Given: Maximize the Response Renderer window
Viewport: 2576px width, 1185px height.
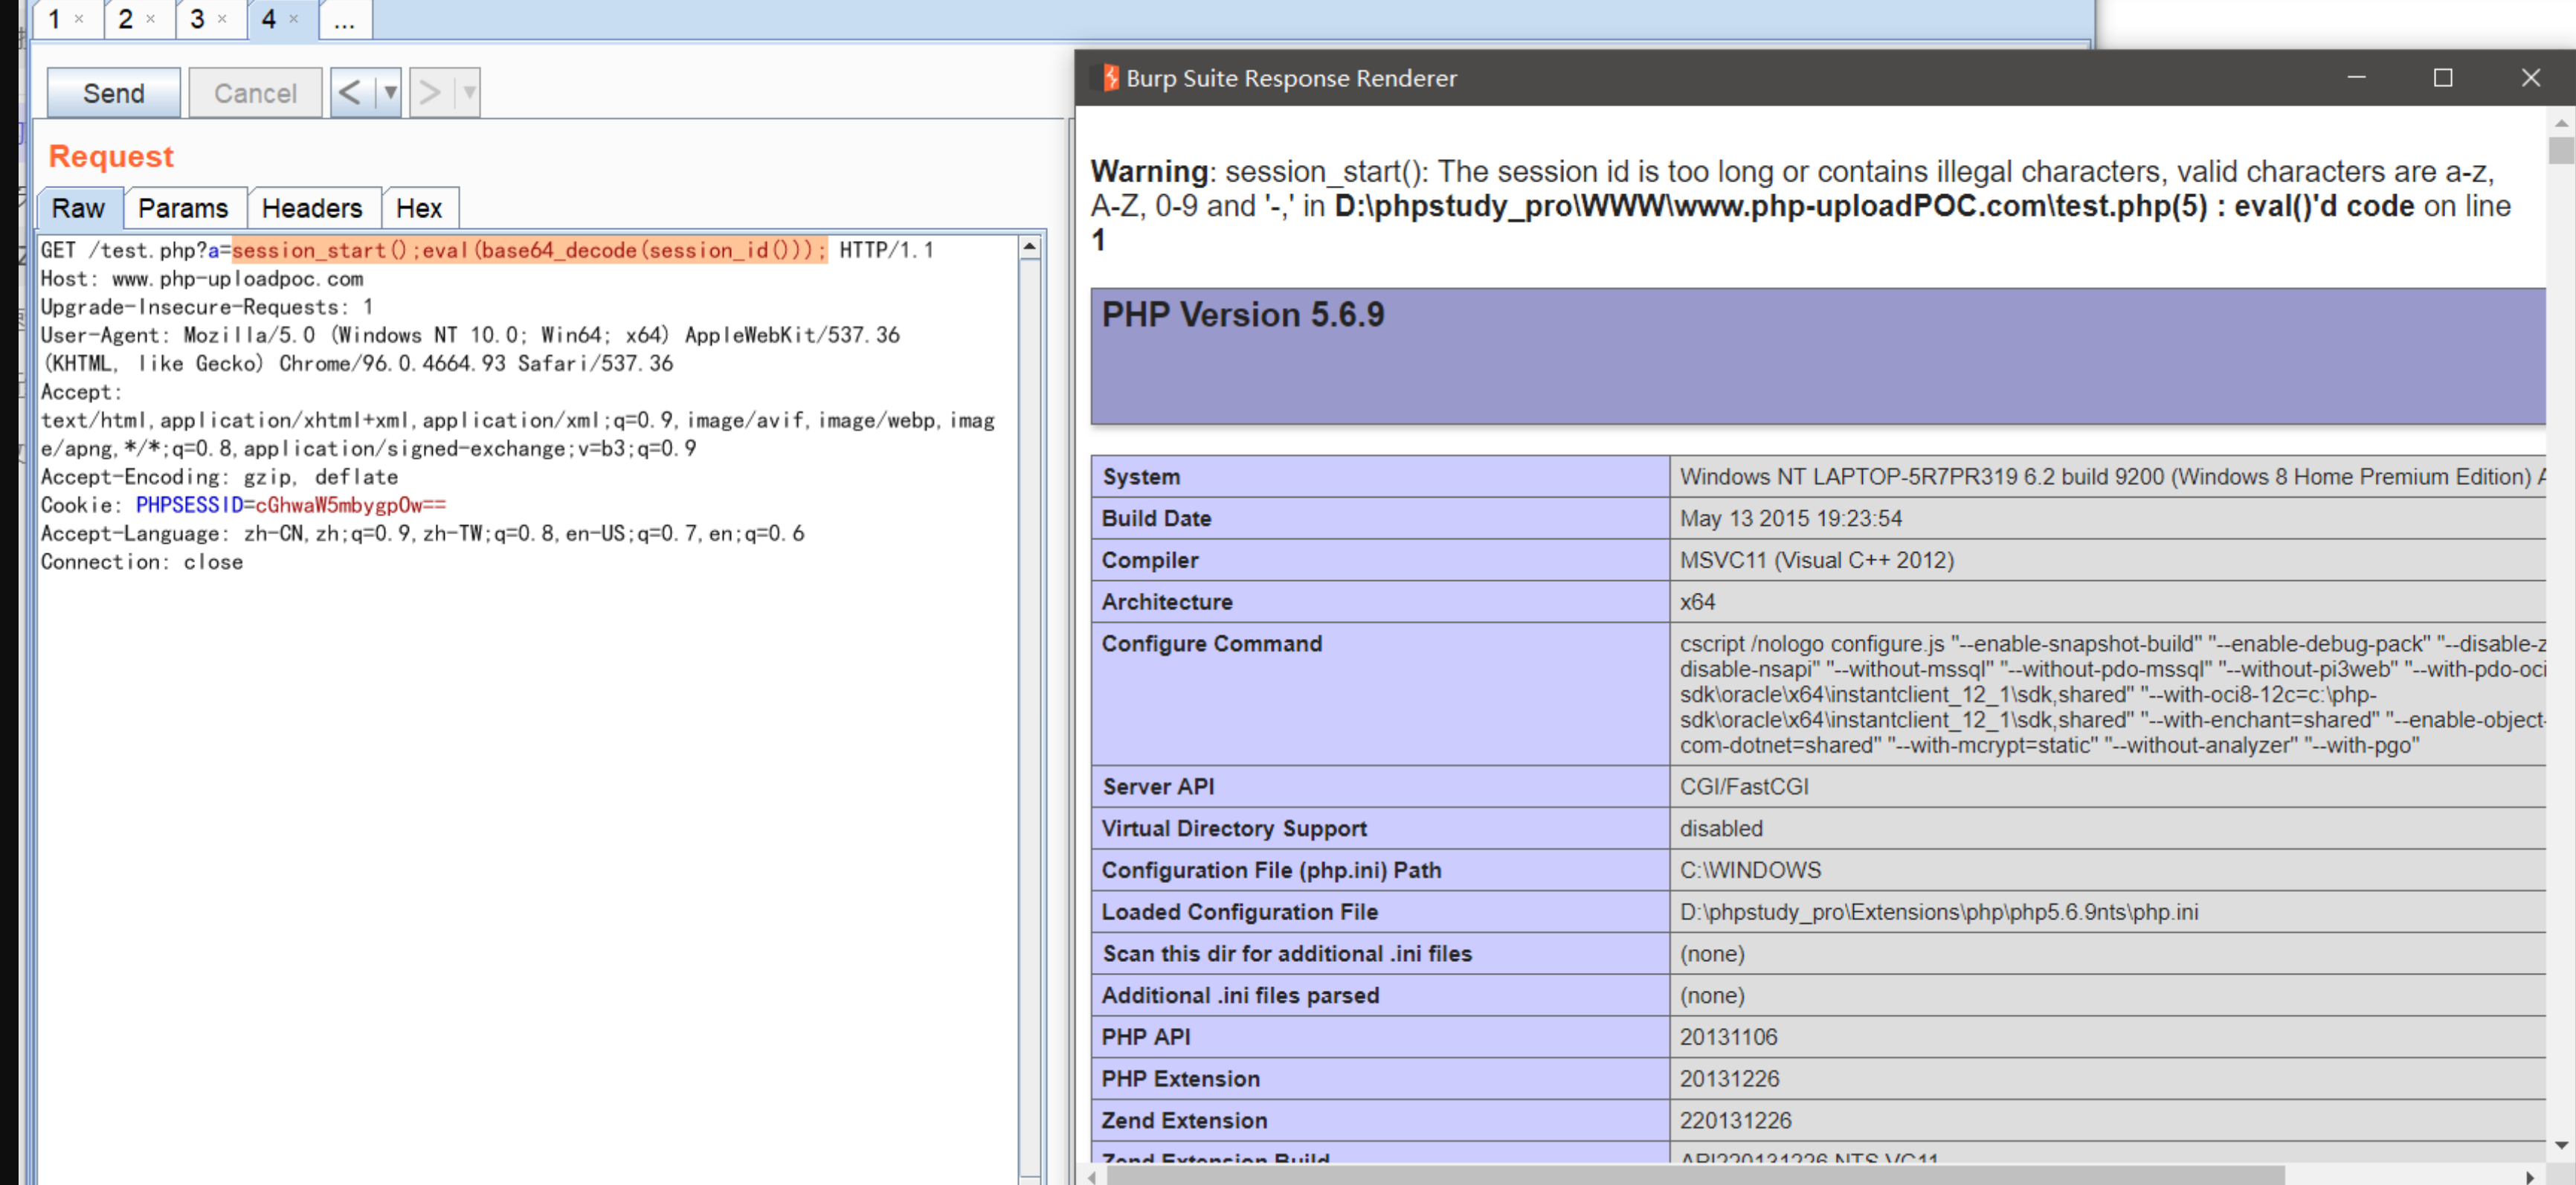Looking at the screenshot, I should [2442, 77].
